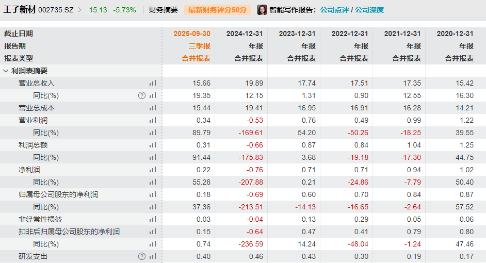Open chart icon for 非经常性损益 row
Screen dimensions: 486x263
(153, 219)
